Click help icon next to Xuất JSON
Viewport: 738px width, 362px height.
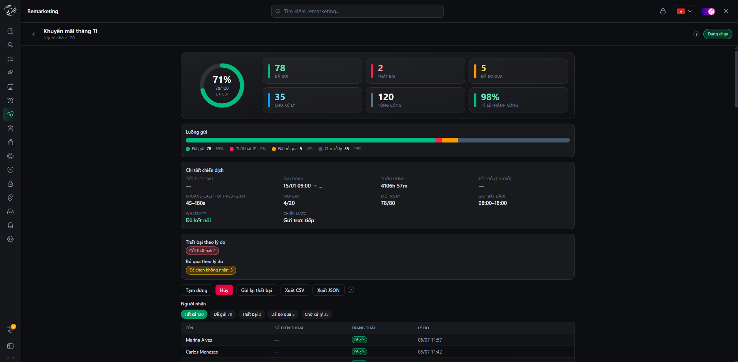pos(351,290)
